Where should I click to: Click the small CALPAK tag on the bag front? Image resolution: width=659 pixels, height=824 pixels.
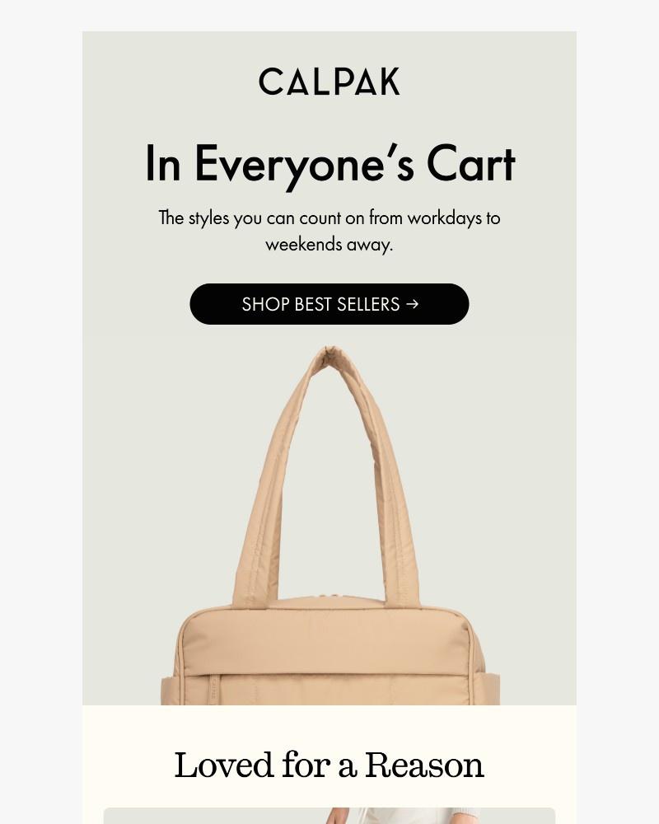pos(213,687)
